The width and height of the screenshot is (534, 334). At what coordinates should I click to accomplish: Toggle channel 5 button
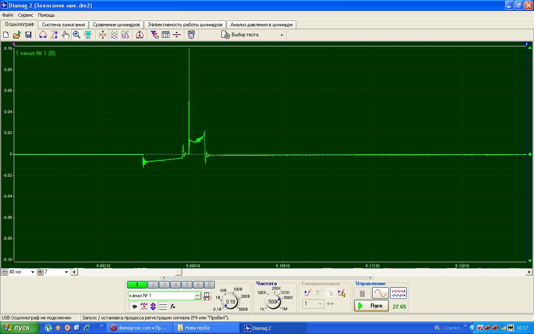tap(187, 285)
